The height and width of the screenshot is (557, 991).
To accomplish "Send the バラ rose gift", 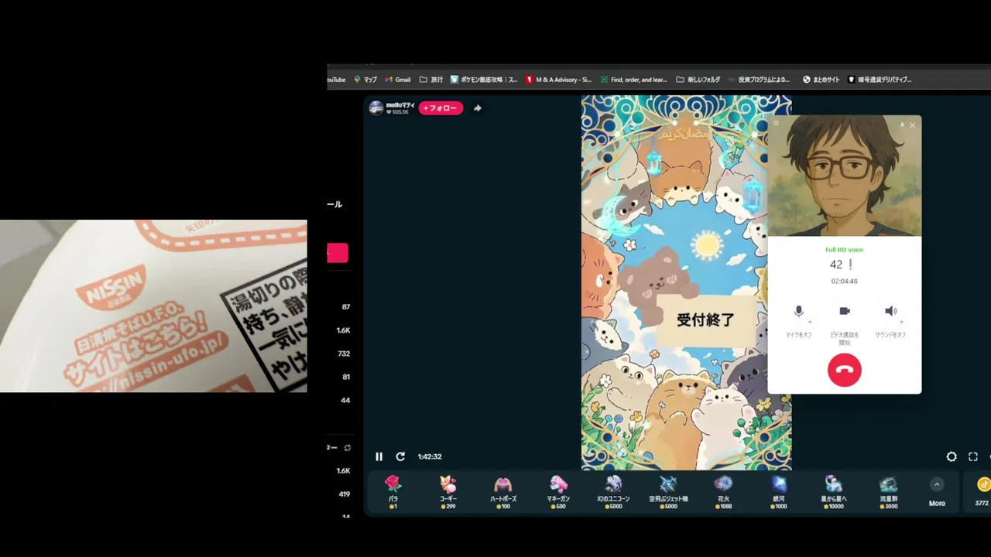I will pyautogui.click(x=393, y=491).
